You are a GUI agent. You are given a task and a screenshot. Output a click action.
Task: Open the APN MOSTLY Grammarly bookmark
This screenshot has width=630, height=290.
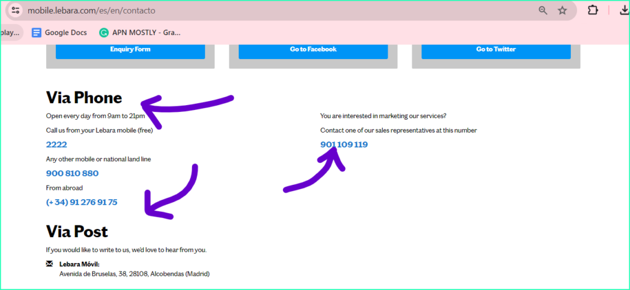[140, 33]
